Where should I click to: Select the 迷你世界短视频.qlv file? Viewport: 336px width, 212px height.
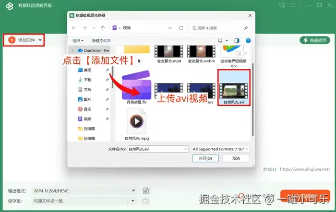234,56
